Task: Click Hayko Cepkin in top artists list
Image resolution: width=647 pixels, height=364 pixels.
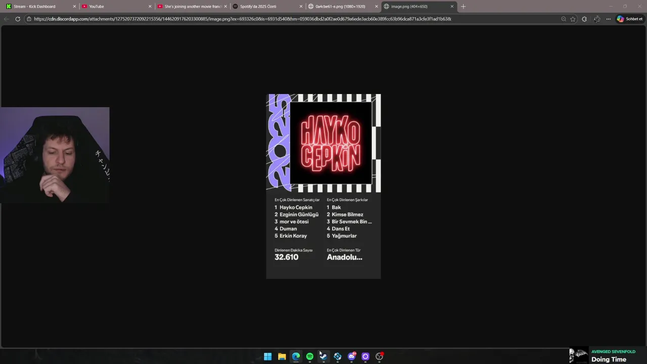Action: click(x=296, y=207)
